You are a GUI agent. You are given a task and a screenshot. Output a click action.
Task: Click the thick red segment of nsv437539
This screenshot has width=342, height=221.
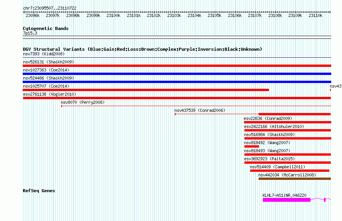295,114
